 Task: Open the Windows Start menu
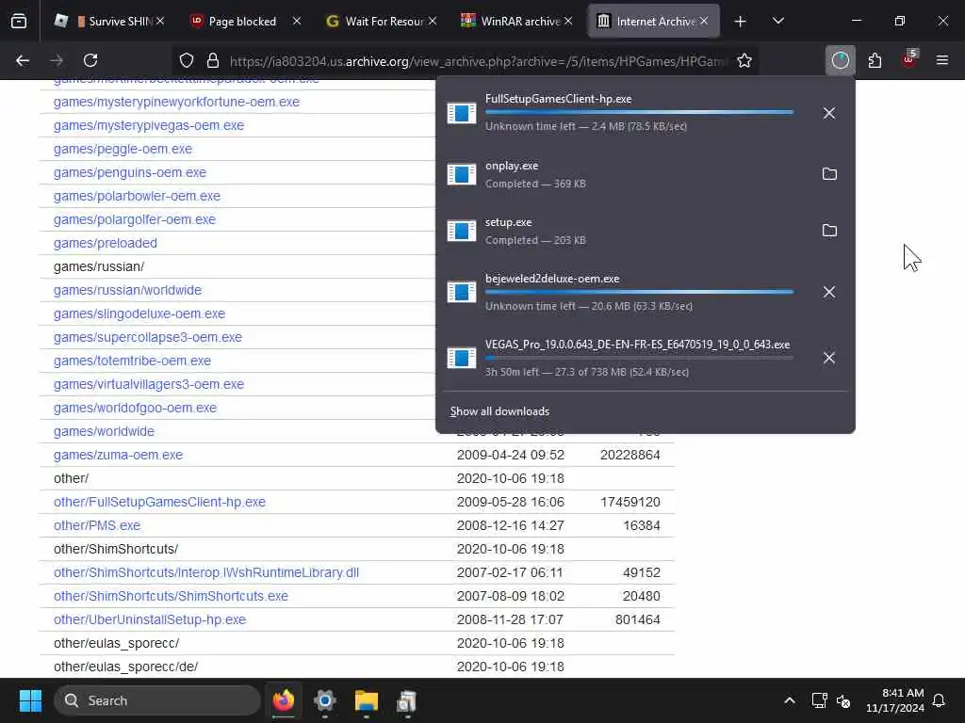point(30,700)
